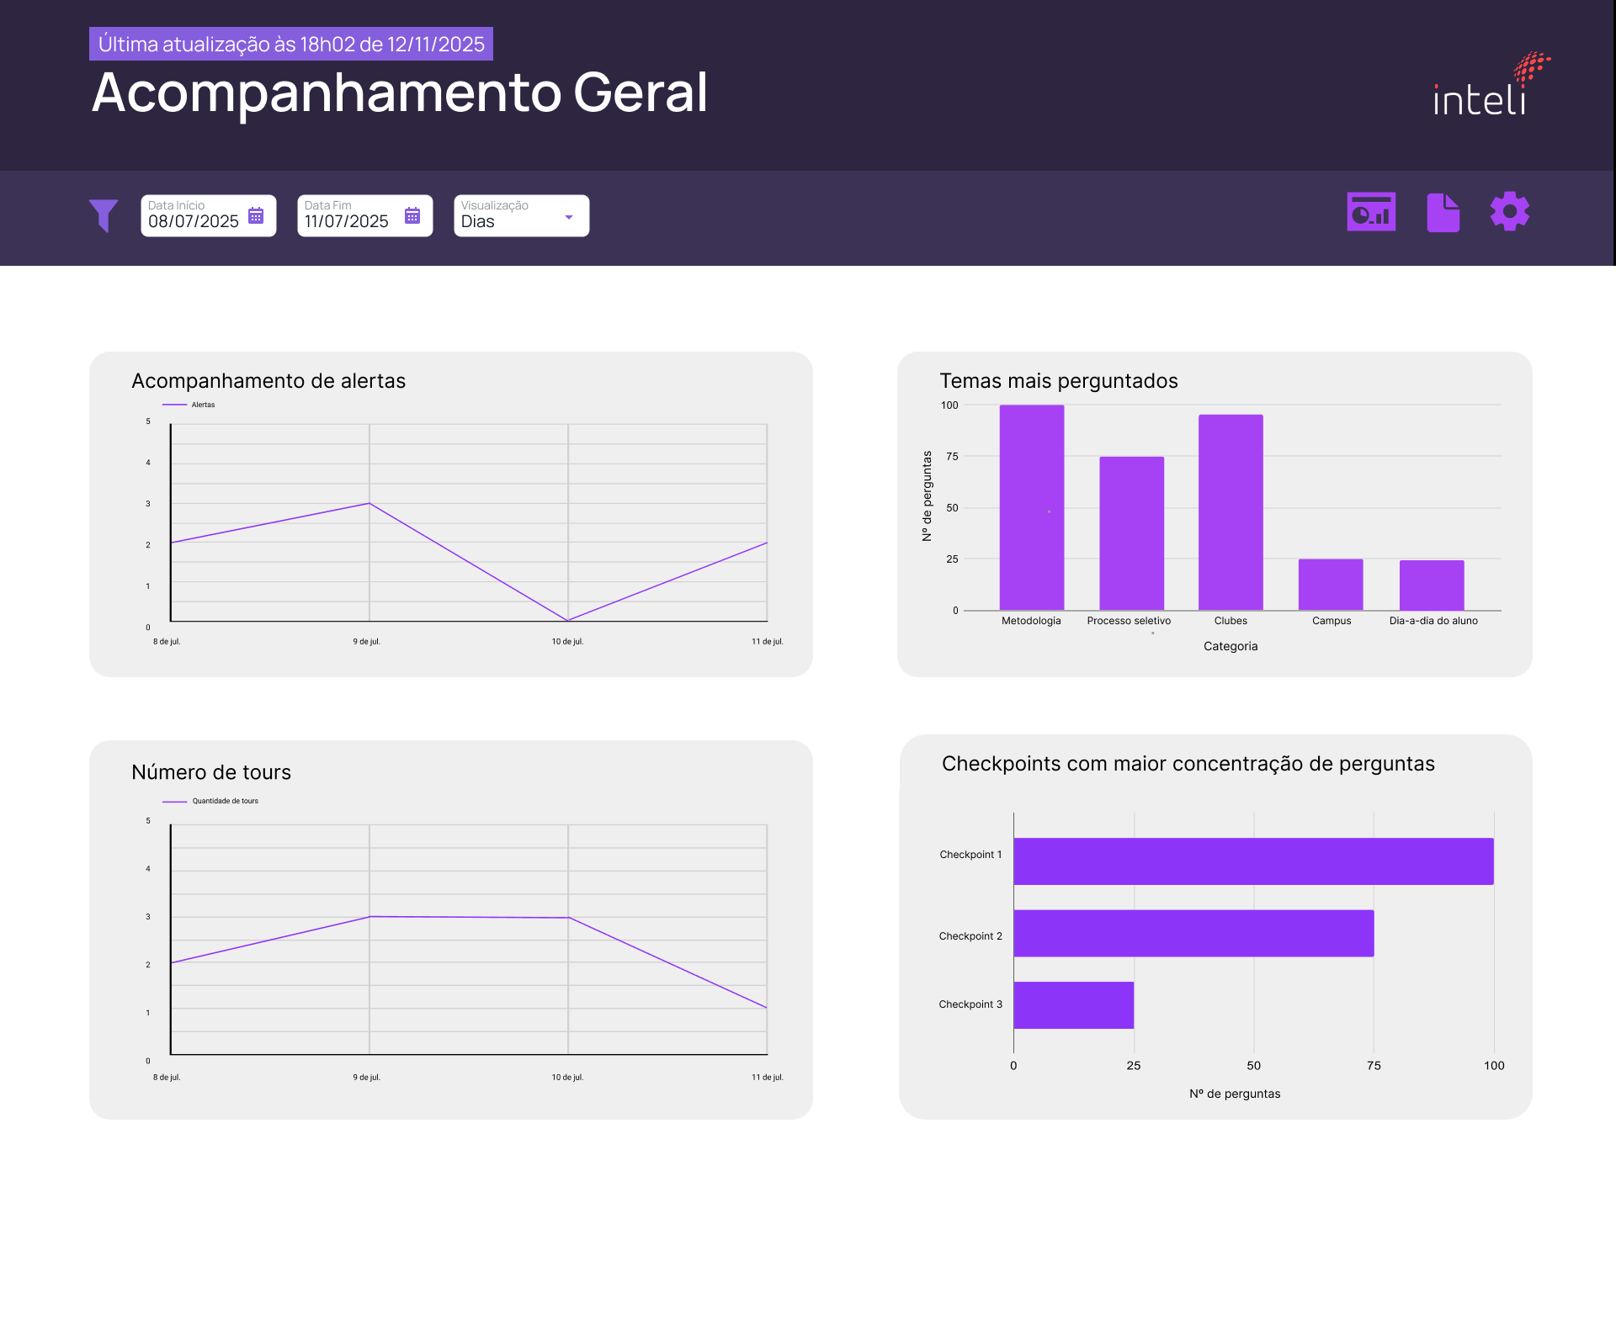
Task: Open the Visualização dropdown
Action: (520, 215)
